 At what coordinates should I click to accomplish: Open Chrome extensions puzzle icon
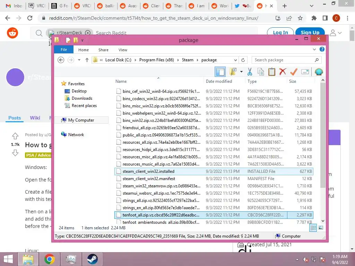(x=314, y=18)
